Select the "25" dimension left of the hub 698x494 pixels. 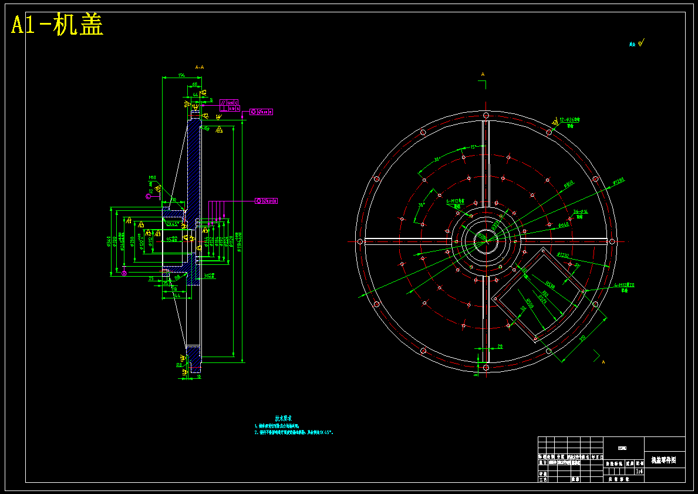pos(151,278)
